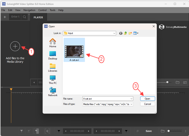Click the Open button in the dialog
The width and height of the screenshot is (189, 136).
[148, 99]
